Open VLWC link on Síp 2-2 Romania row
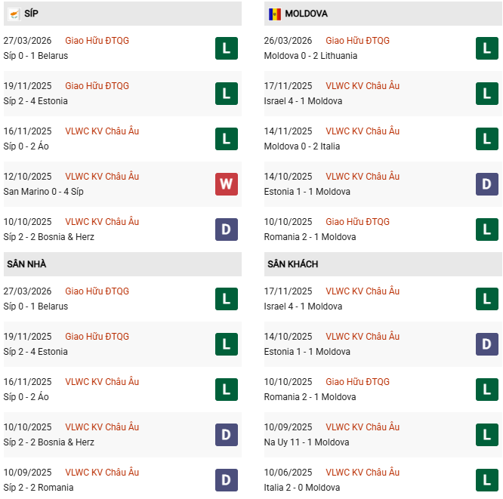Screen dimensions: 503x499 [102, 473]
